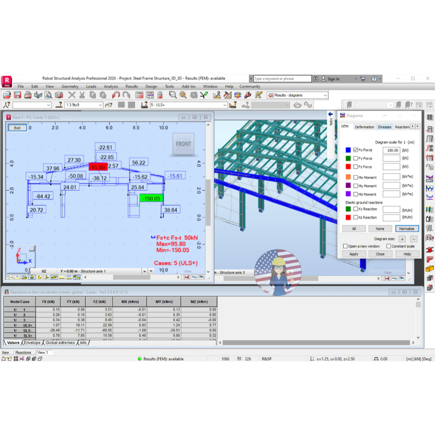Enable the Fy Force checkbox
Screen dimensions: 435x435
tap(356, 158)
